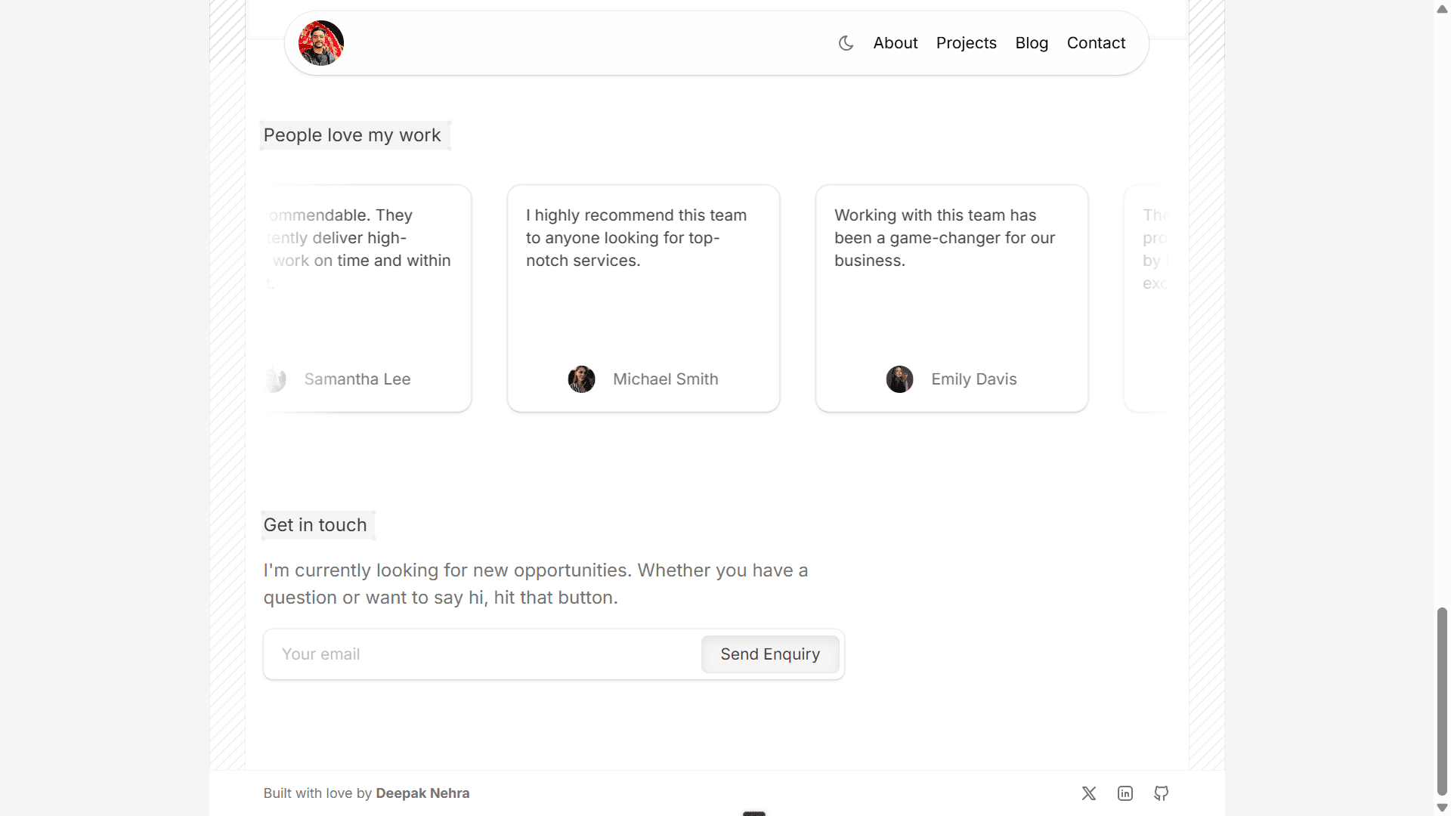The width and height of the screenshot is (1451, 816).
Task: Click the scrollbar down arrow
Action: pyautogui.click(x=1442, y=808)
